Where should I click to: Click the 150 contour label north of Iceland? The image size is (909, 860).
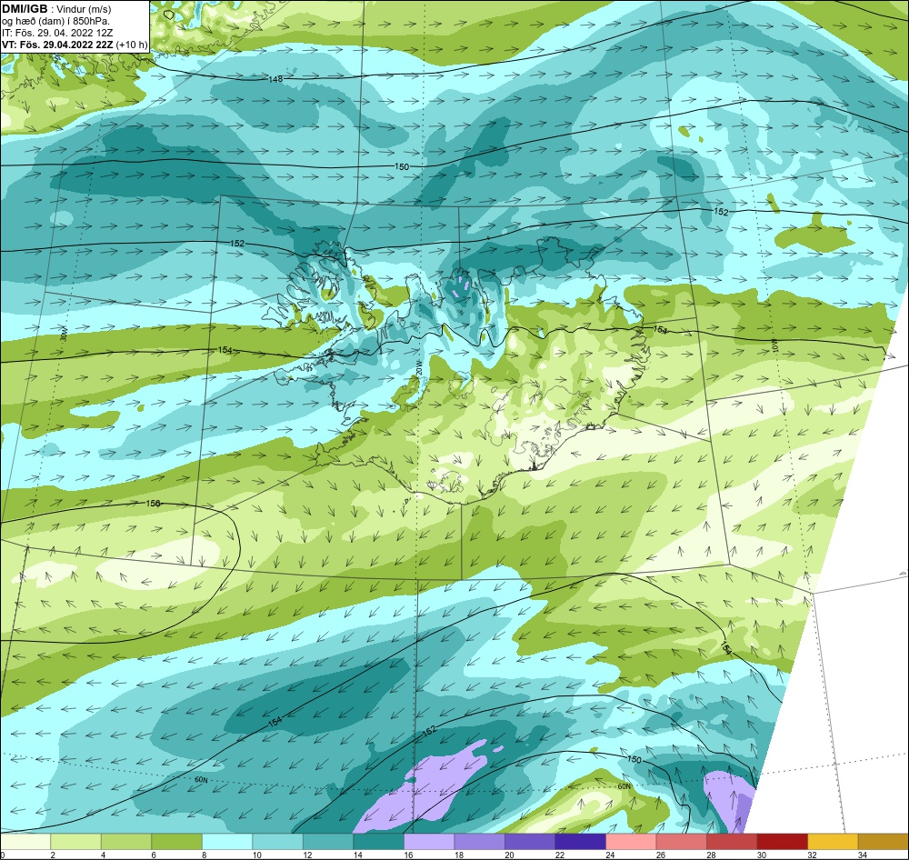click(402, 166)
